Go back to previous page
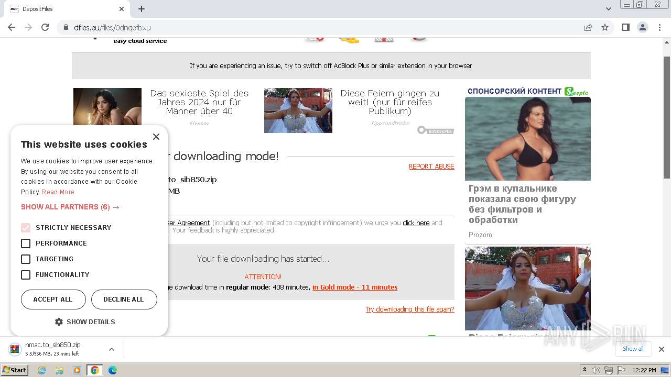This screenshot has height=377, width=671. (x=12, y=27)
